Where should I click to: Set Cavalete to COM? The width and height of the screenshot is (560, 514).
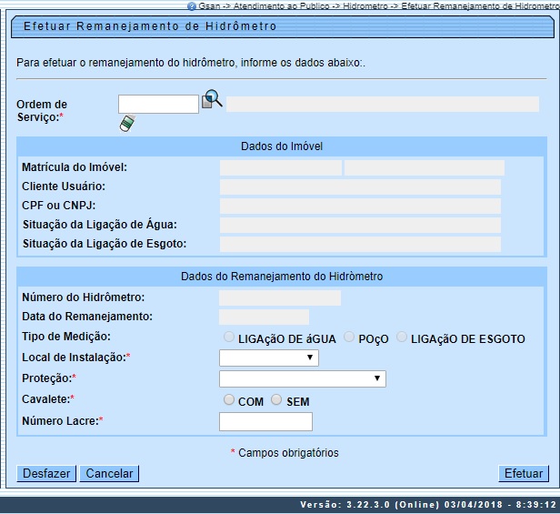coord(230,400)
